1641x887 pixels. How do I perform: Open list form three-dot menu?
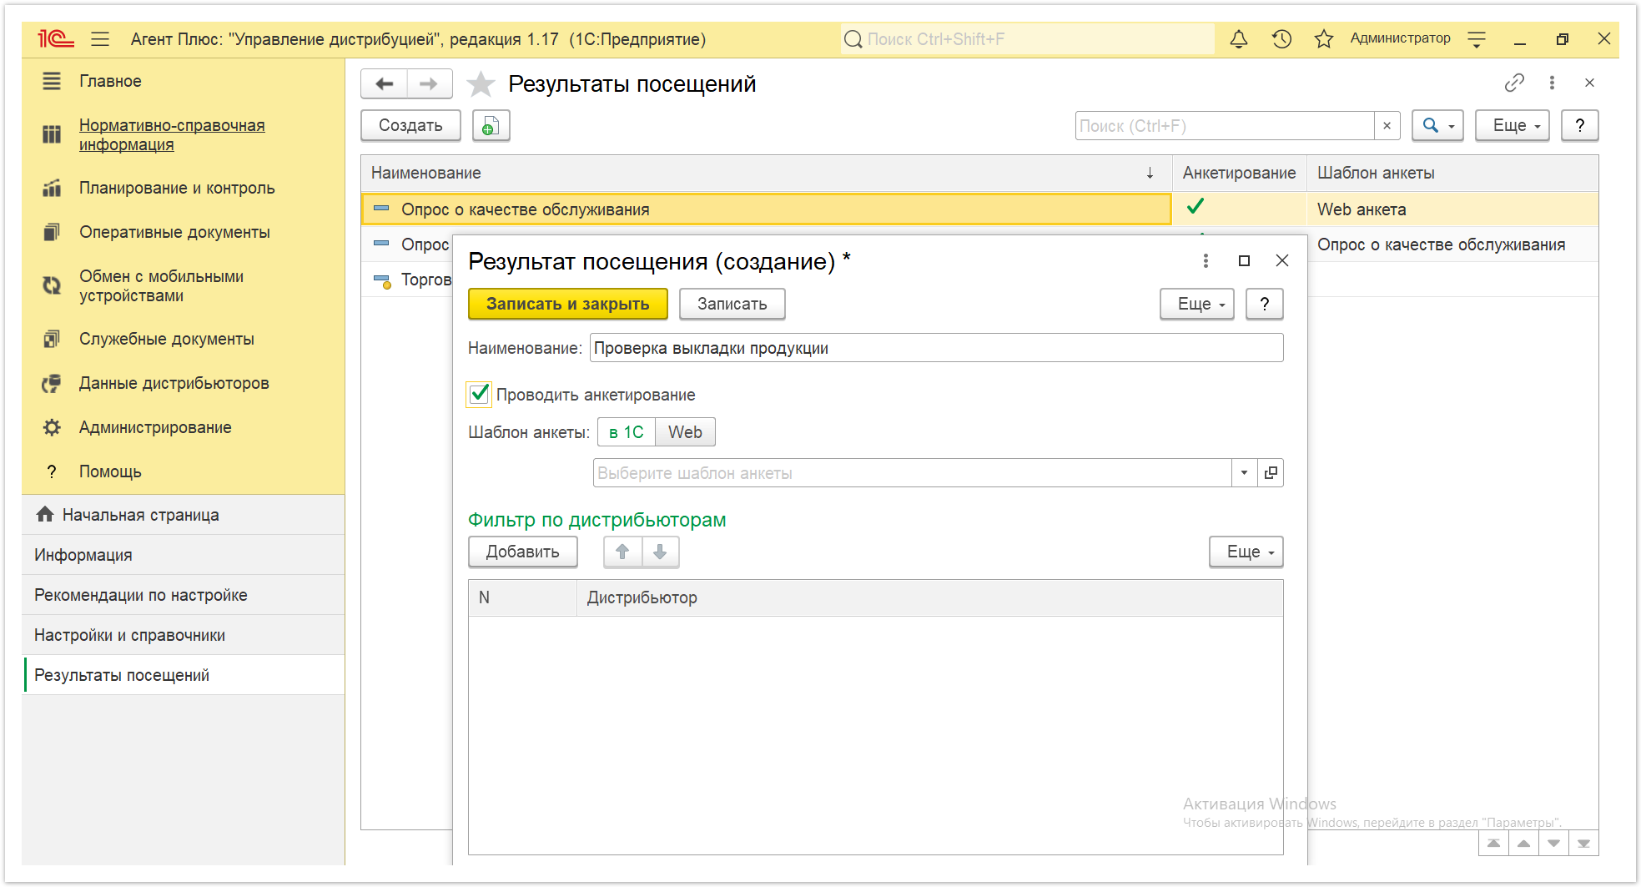tap(1552, 83)
